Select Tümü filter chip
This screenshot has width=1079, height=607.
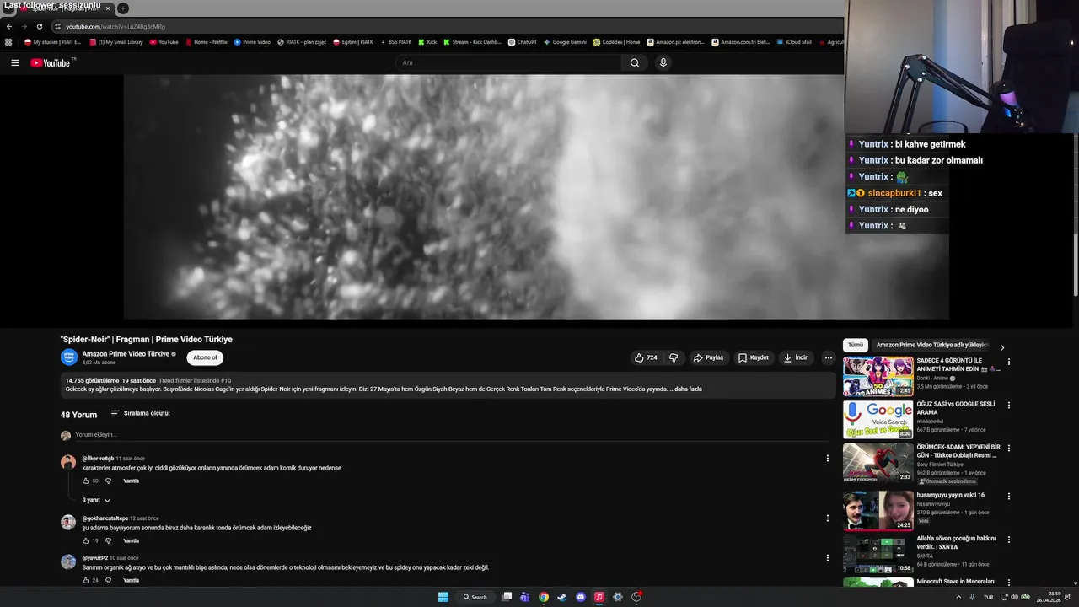[856, 345]
